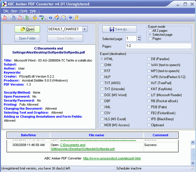Click the Comment column header
The width and height of the screenshot is (196, 172).
tap(160, 135)
